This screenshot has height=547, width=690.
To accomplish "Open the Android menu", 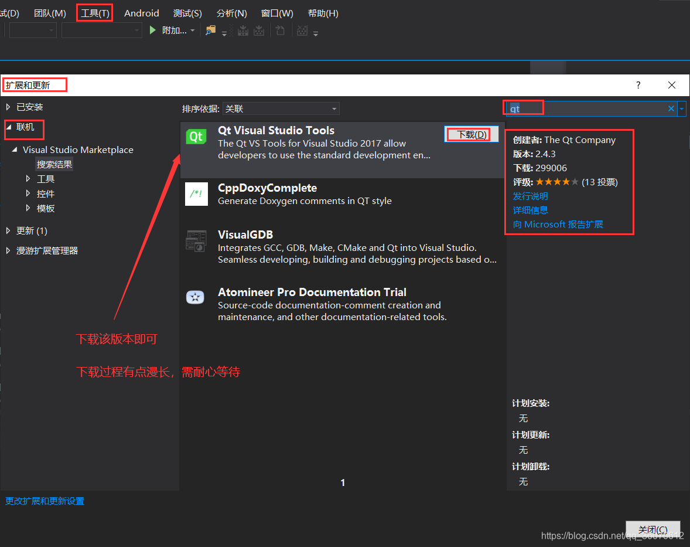I will [142, 13].
